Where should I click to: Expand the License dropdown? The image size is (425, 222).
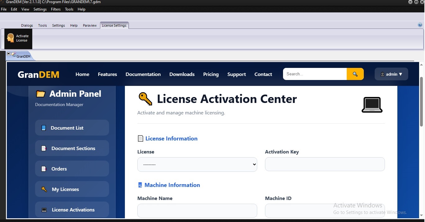197,164
